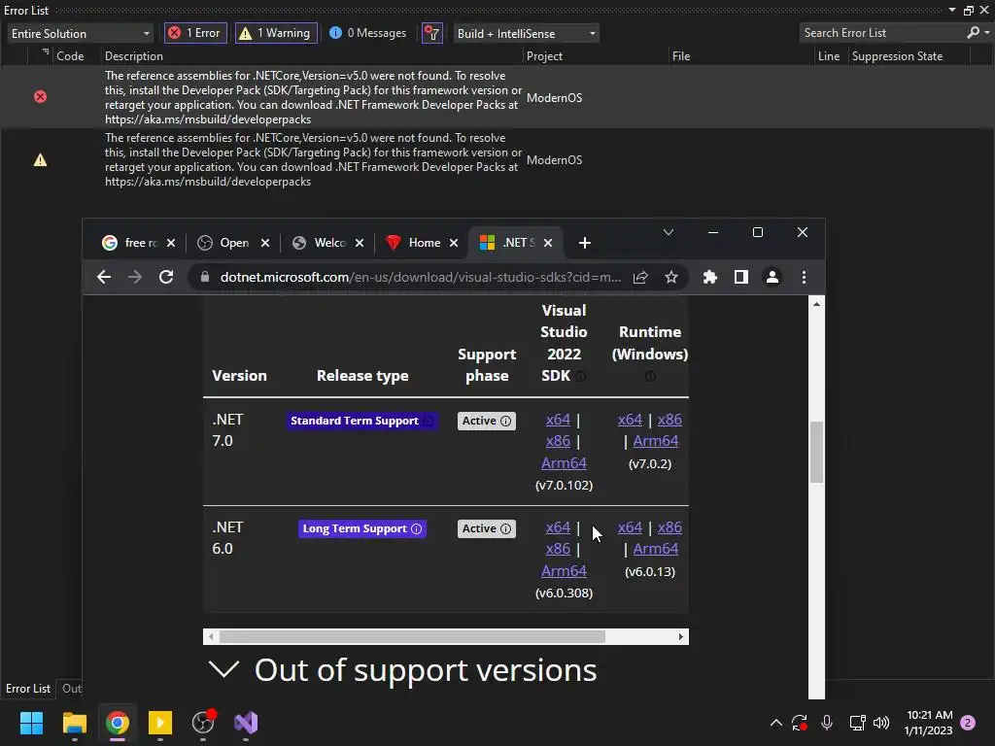Click Active info icon for .NET 6.0
The height and width of the screenshot is (746, 995).
pyautogui.click(x=505, y=529)
